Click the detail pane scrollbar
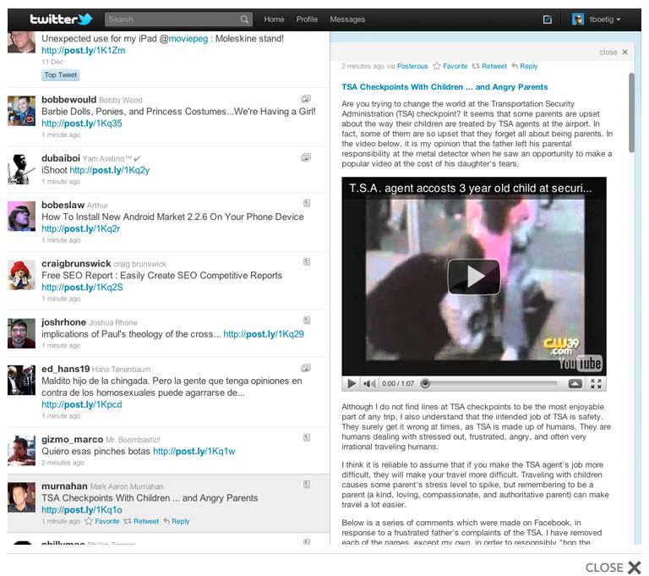The width and height of the screenshot is (649, 576). (631, 112)
